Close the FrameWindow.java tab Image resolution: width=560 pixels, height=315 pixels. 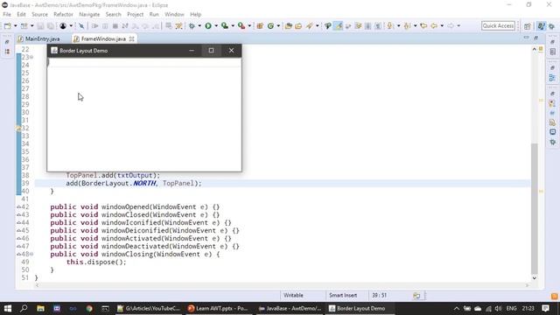click(132, 38)
